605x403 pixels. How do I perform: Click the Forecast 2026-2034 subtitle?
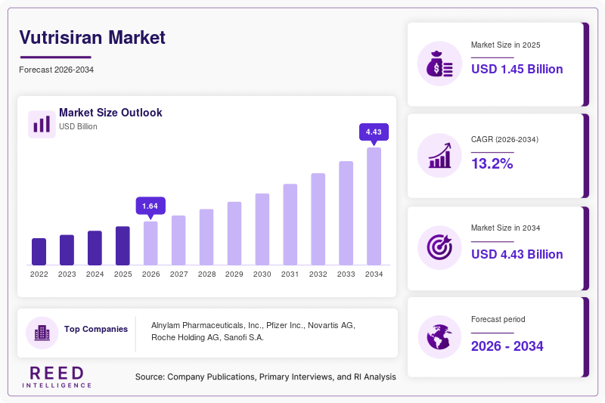56,70
